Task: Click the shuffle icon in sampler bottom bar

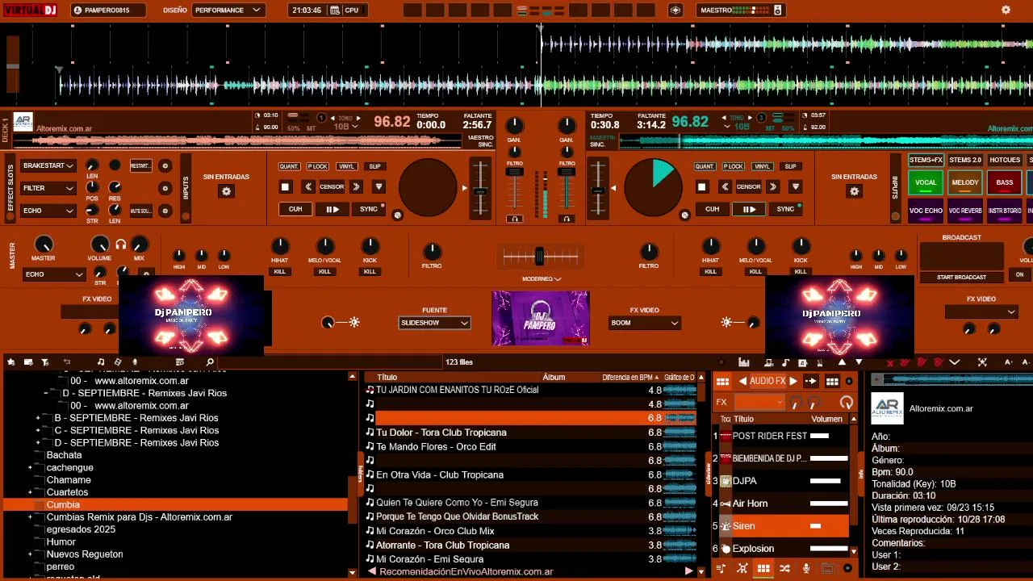Action: (x=784, y=569)
